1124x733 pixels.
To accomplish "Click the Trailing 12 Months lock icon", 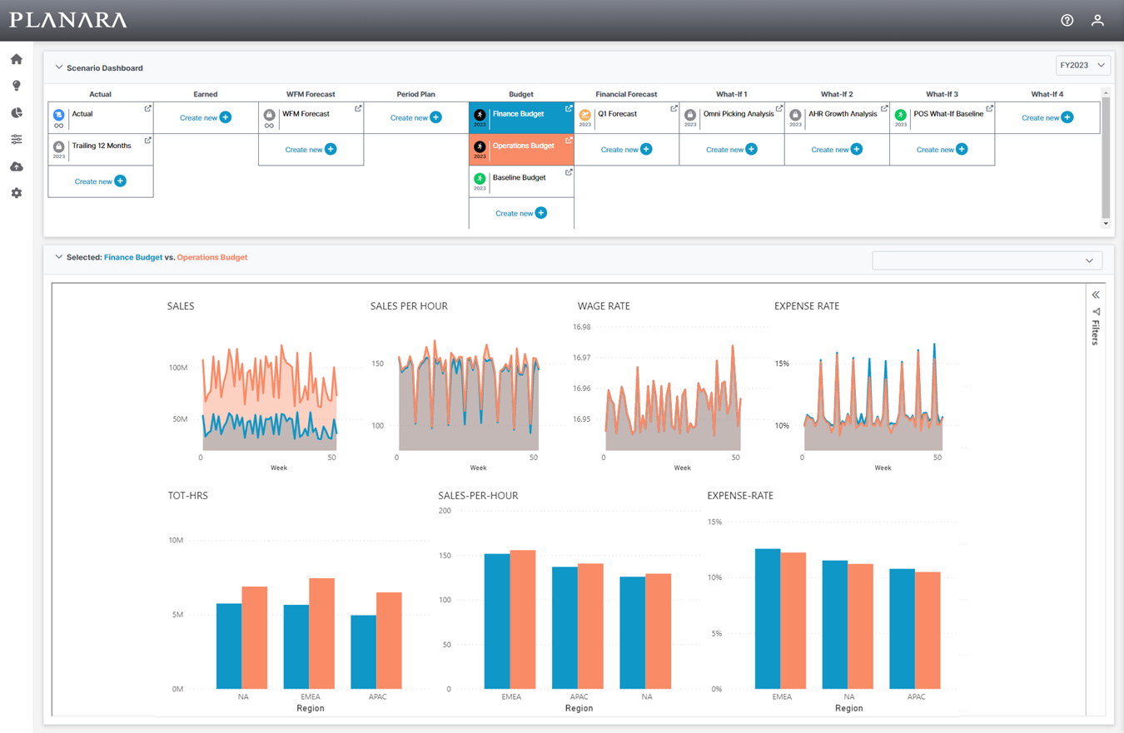I will tap(59, 146).
